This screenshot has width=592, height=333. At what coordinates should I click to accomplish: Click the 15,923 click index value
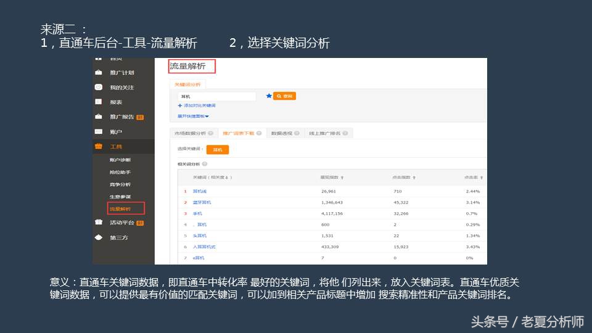(401, 247)
